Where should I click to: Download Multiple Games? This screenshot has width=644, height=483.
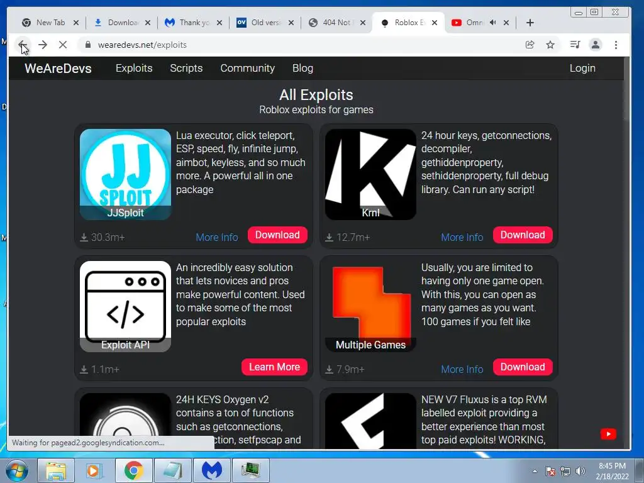click(523, 367)
